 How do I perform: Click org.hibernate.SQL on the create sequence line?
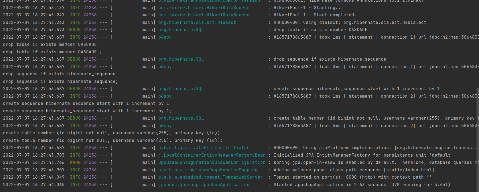181,89
